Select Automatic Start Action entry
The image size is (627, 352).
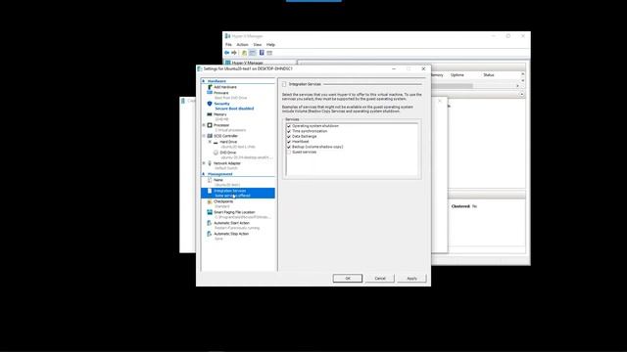231,223
